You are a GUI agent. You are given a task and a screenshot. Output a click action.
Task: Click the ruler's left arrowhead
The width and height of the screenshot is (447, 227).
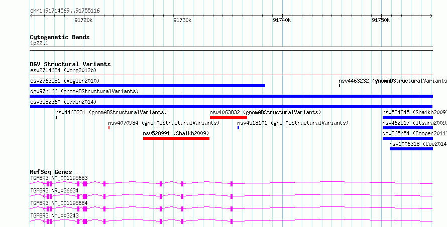click(31, 16)
